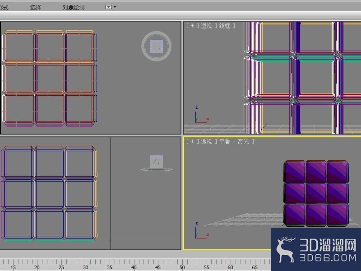The width and height of the screenshot is (361, 271).
Task: Click frame 65 on the timeline
Action: coord(255,267)
